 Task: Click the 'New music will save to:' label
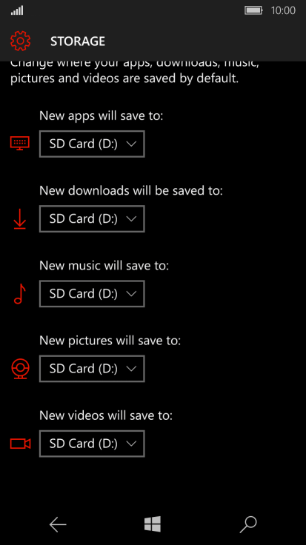point(104,266)
